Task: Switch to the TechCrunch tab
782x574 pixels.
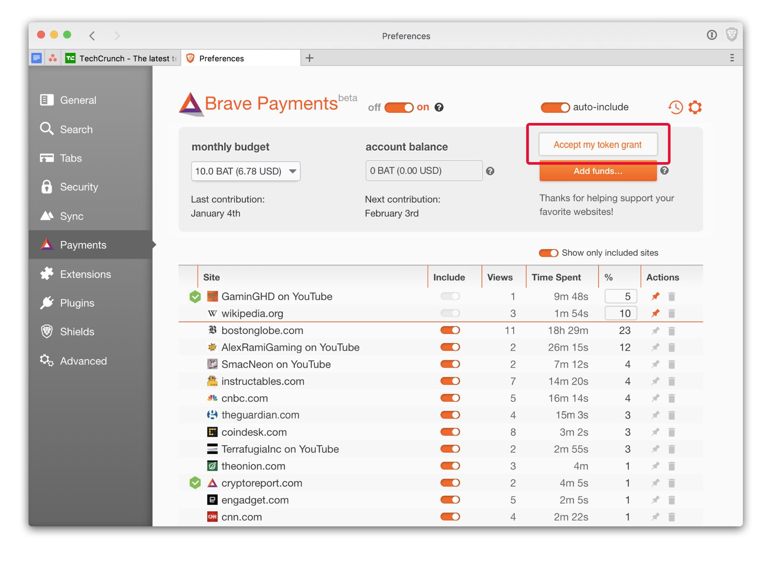Action: (121, 58)
